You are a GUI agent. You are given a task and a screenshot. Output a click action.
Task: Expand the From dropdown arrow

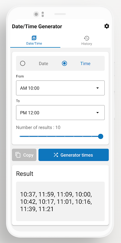point(97,88)
